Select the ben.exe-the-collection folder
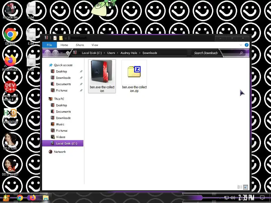The height and width of the screenshot is (203, 271). point(102,76)
